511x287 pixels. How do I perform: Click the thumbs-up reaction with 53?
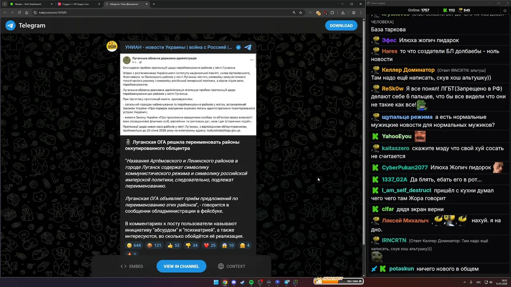[174, 246]
